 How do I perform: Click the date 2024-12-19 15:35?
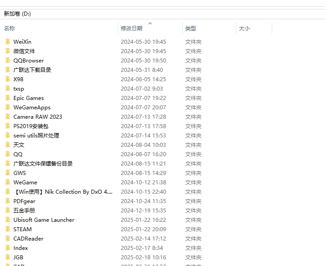point(143,210)
